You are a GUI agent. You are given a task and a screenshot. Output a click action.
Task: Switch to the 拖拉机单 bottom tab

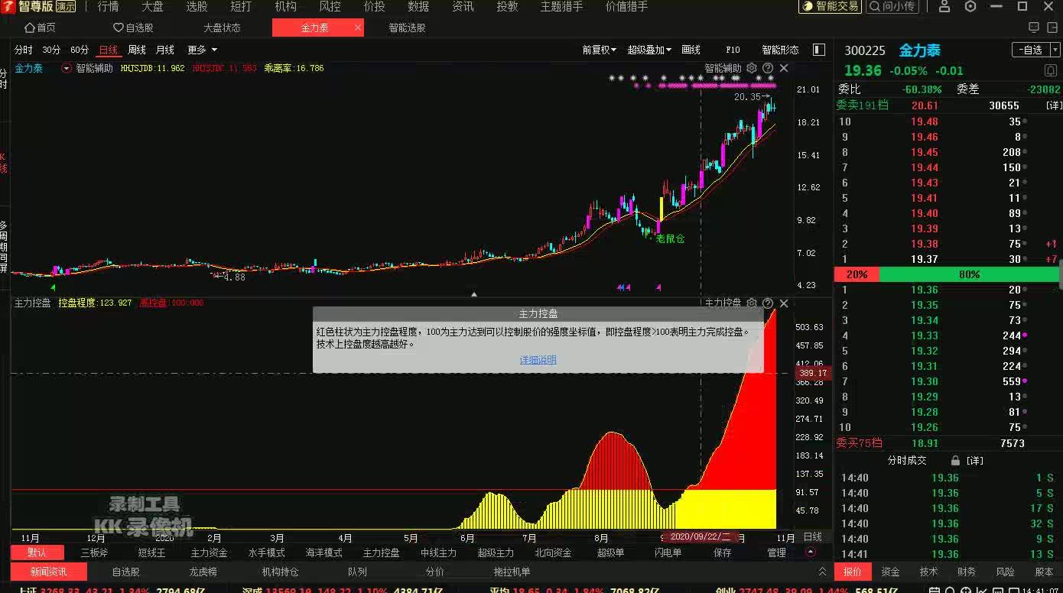point(512,572)
